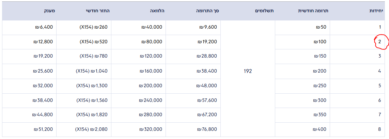Click the units cell showing 8

point(379,129)
